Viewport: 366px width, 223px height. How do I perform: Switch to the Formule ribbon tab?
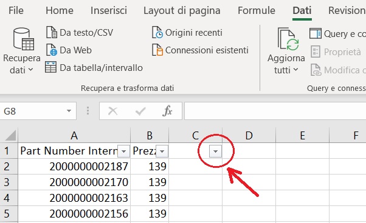[x=257, y=10]
